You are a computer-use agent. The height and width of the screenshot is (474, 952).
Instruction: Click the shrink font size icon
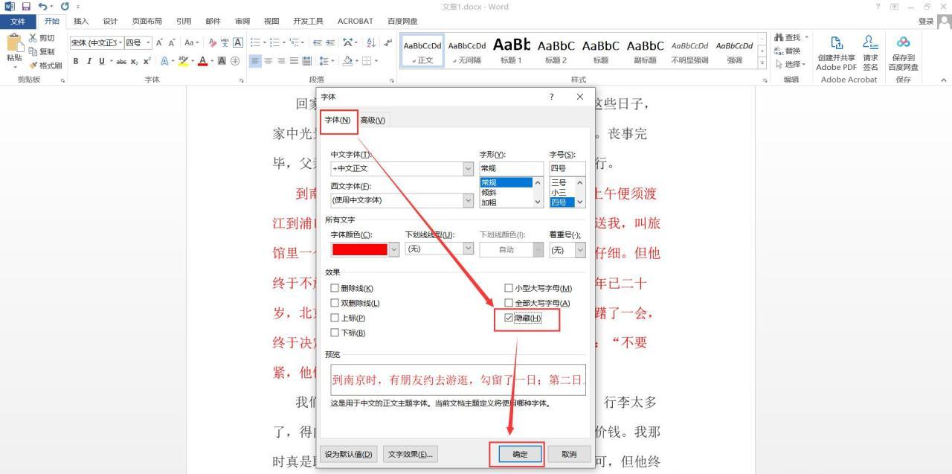tap(172, 43)
